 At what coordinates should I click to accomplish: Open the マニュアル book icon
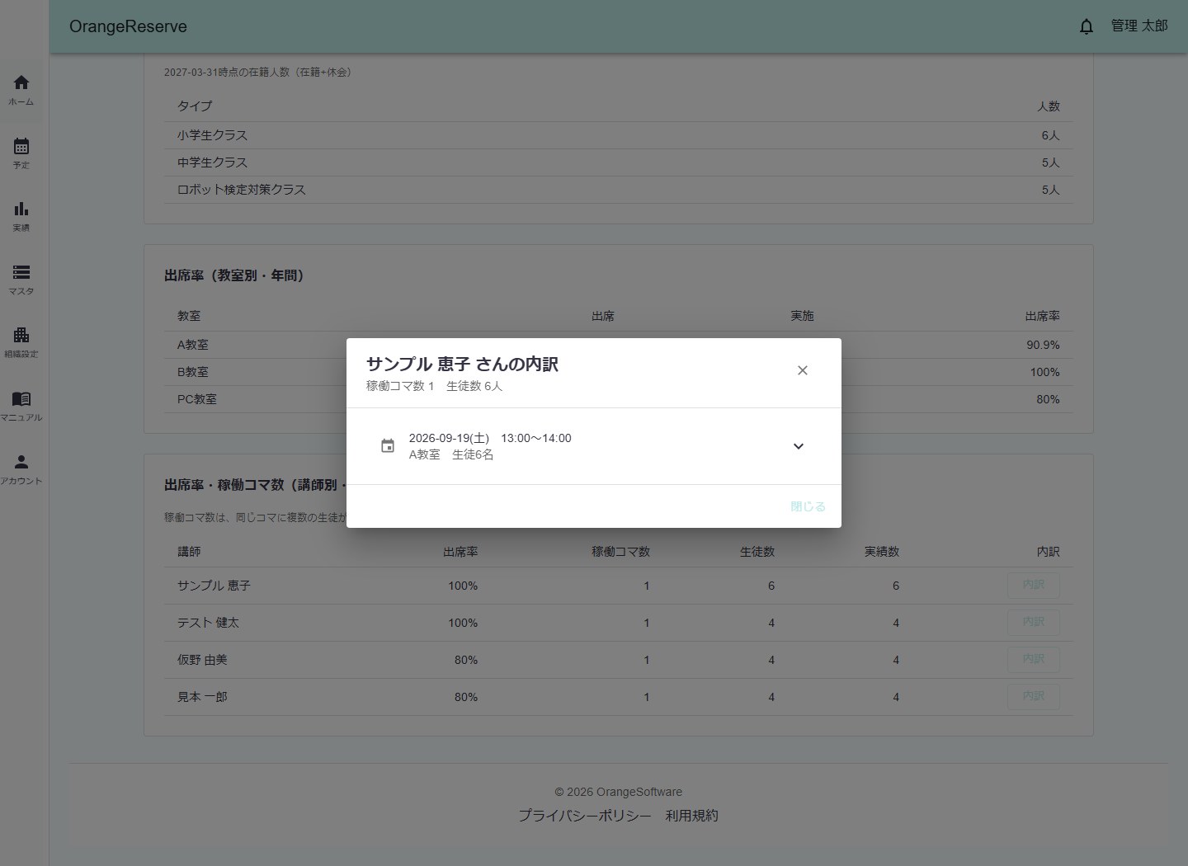21,406
